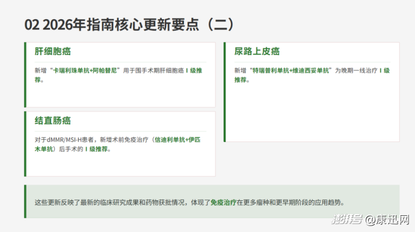Click the summary text '这些更新反映了最新的临床研究成果'

[x=87, y=203]
